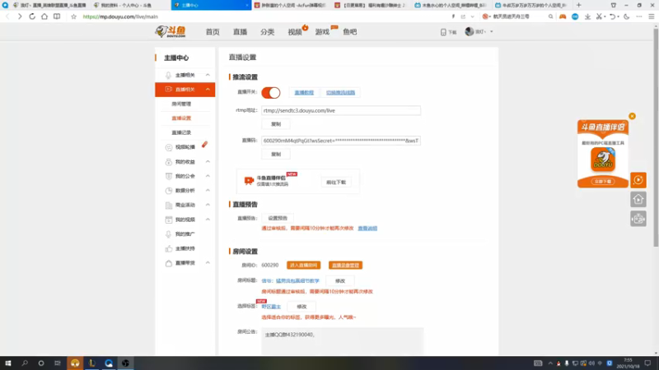This screenshot has width=659, height=370.
Task: Click the 我的收益 money bag icon
Action: 169,162
